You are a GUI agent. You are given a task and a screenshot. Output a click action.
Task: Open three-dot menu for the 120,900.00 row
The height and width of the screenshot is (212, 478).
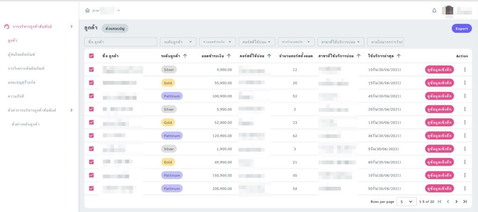click(465, 135)
